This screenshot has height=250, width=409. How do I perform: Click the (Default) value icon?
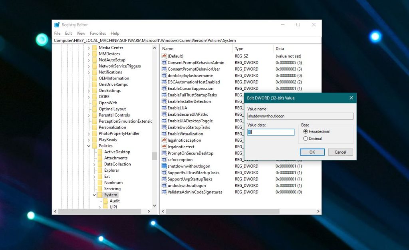pyautogui.click(x=164, y=56)
